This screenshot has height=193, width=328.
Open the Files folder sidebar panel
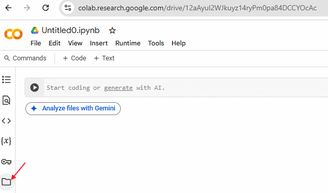tap(6, 182)
